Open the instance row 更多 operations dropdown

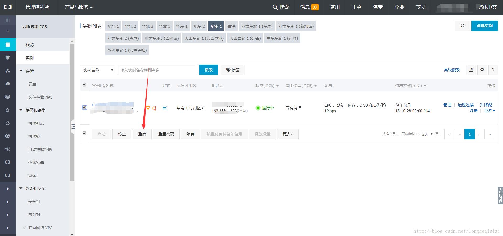tap(489, 111)
